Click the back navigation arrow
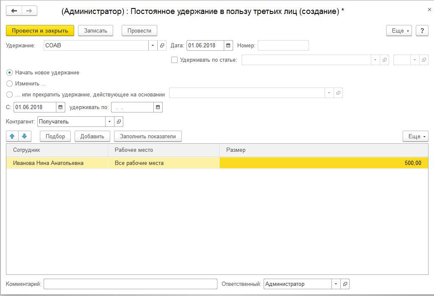This screenshot has height=296, width=434. click(14, 11)
